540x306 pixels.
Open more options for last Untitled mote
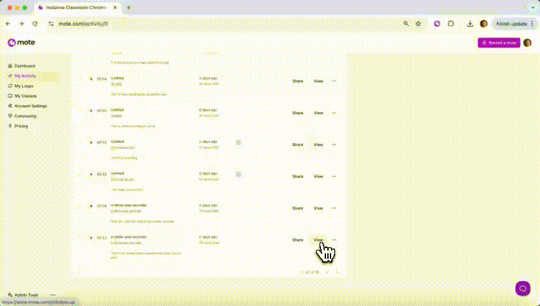coord(334,177)
